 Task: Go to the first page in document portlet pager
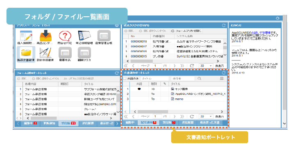[x=126, y=116]
